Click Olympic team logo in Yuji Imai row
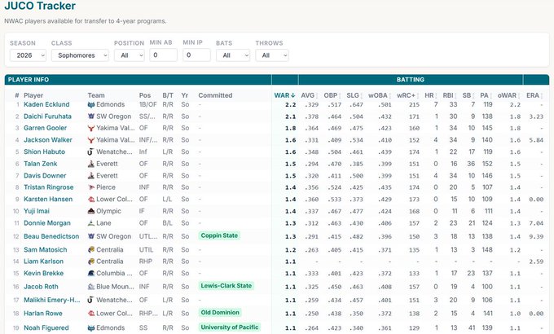The height and width of the screenshot is (334, 554). coord(91,211)
